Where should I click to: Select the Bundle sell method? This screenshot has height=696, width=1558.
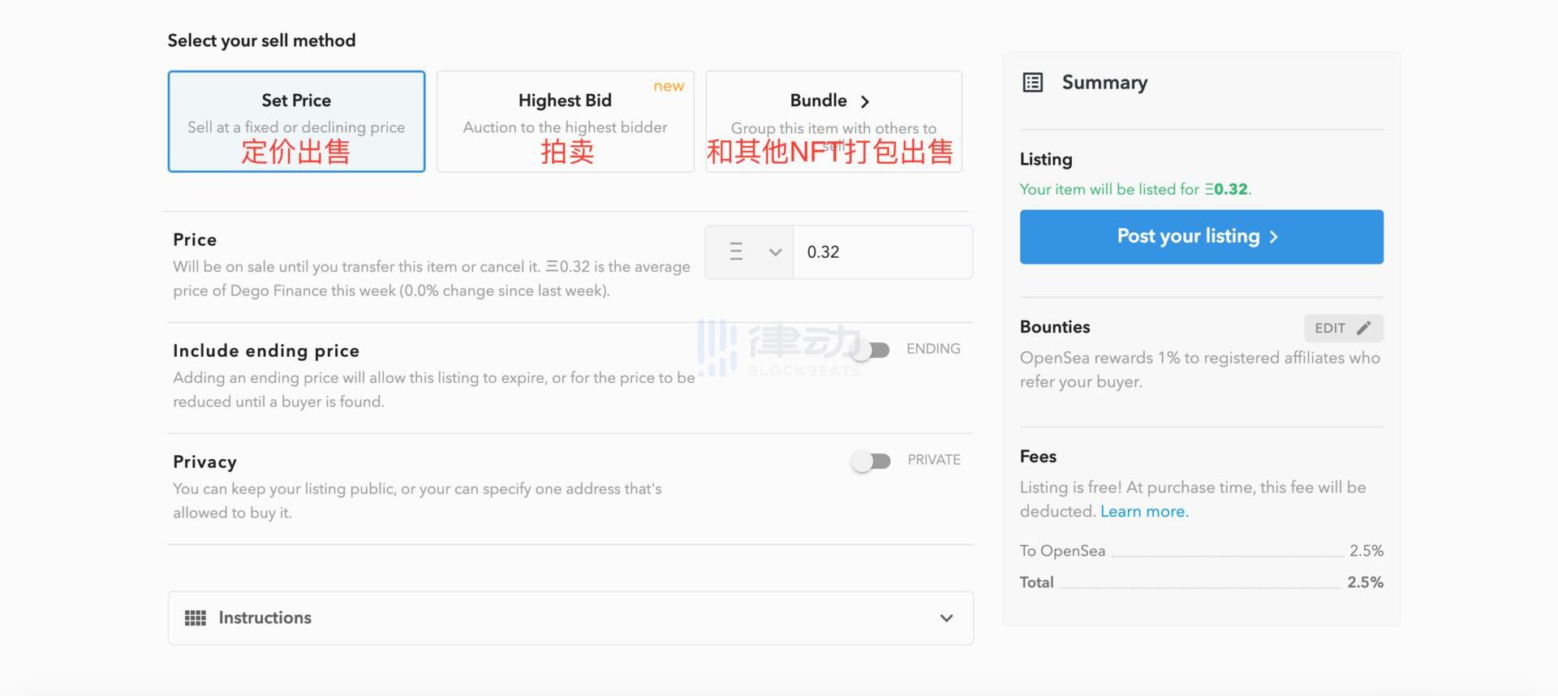pyautogui.click(x=833, y=121)
